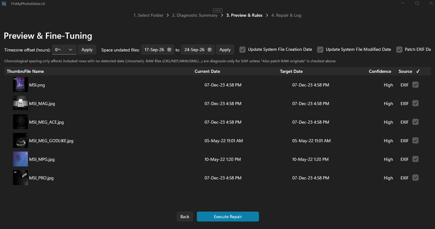Select step 3. Preview & Rules
The width and height of the screenshot is (435, 229).
tap(244, 15)
